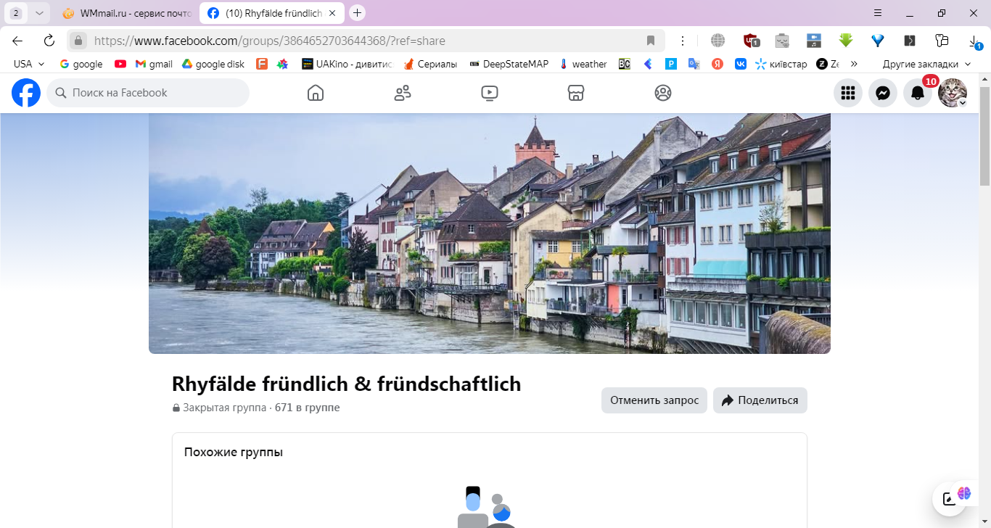Go back with the browser back arrow
This screenshot has height=528, width=991.
[17, 41]
